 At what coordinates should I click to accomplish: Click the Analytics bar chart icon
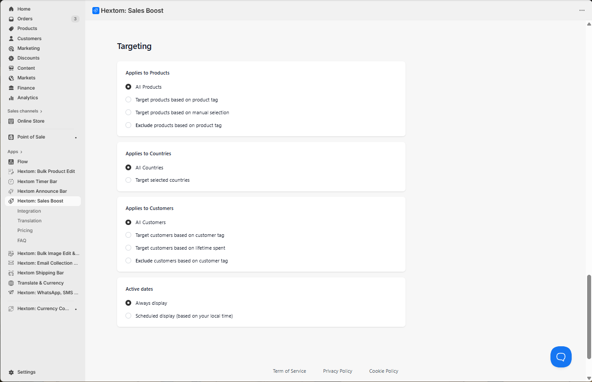(x=11, y=98)
